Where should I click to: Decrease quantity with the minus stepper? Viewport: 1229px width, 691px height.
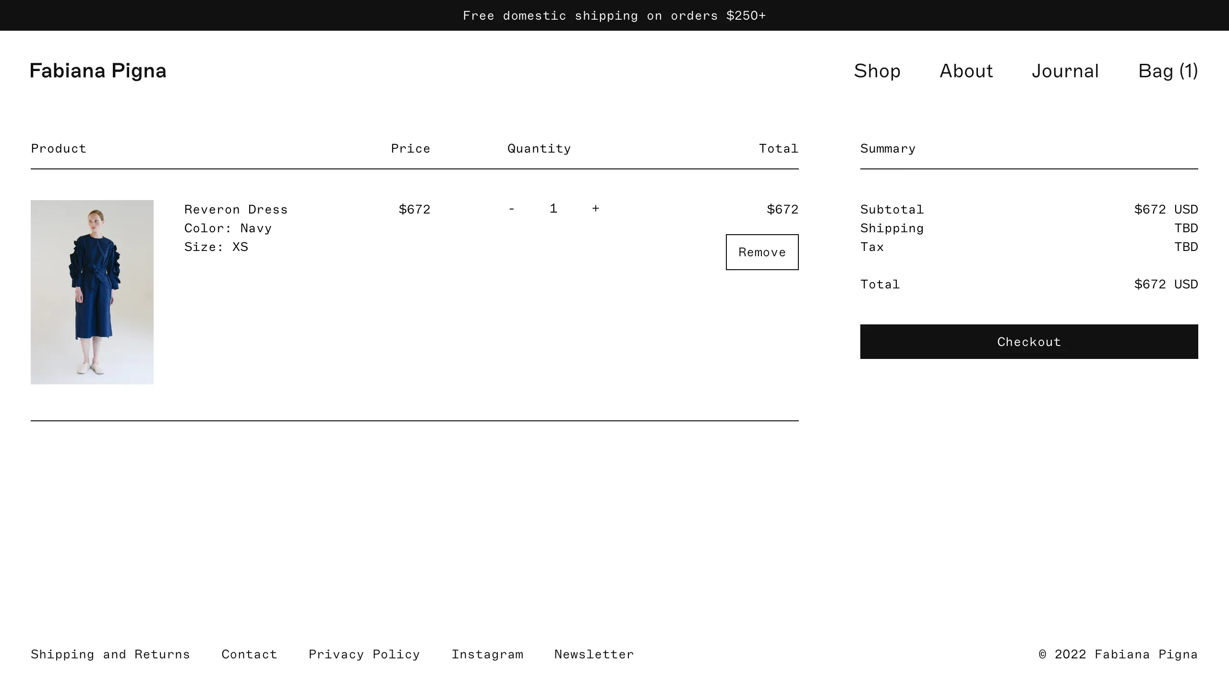pyautogui.click(x=512, y=209)
